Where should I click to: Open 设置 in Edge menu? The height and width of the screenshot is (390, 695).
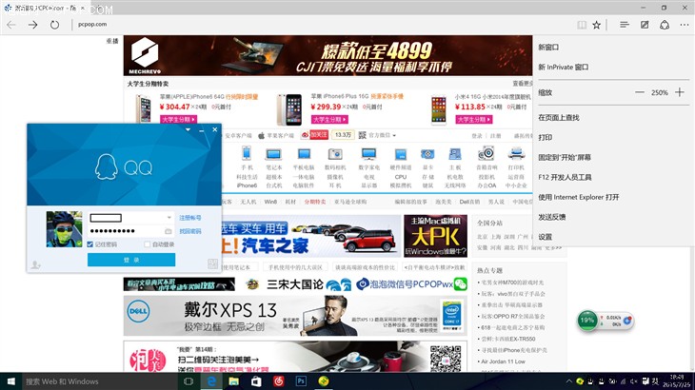(x=546, y=237)
